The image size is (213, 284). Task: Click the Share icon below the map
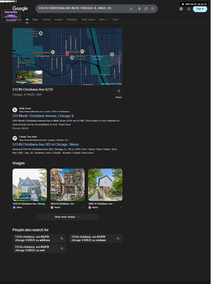(x=118, y=91)
